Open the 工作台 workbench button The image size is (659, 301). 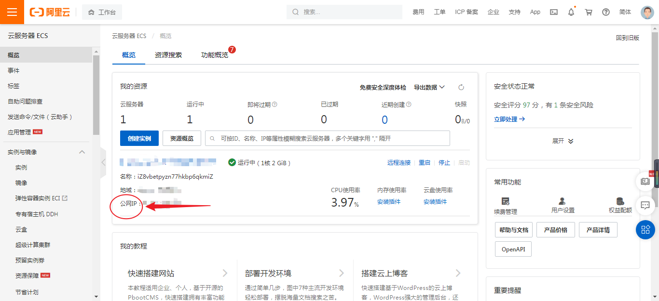coord(102,12)
